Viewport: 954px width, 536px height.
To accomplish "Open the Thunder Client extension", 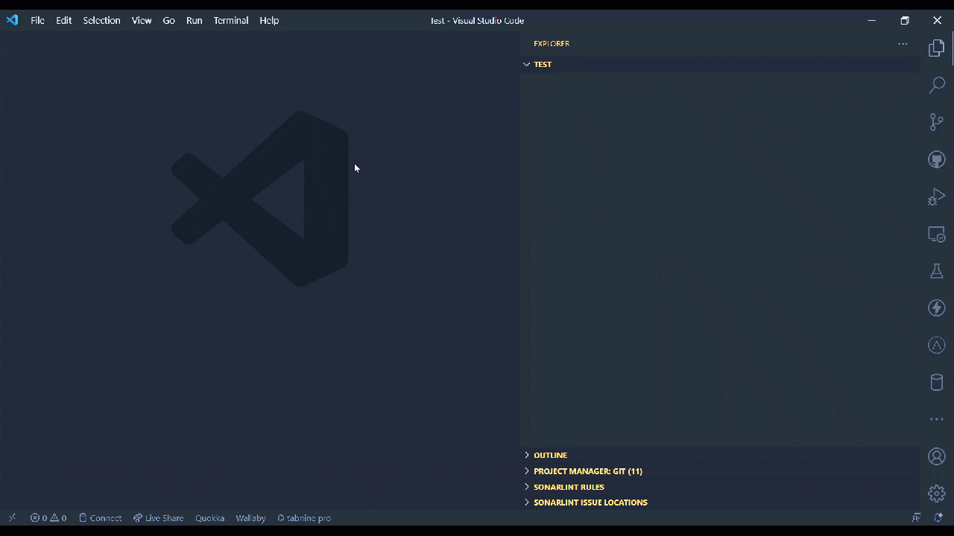I will click(936, 308).
